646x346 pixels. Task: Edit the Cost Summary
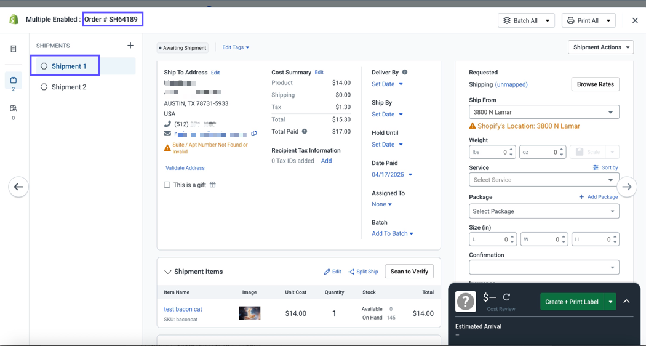(x=319, y=72)
